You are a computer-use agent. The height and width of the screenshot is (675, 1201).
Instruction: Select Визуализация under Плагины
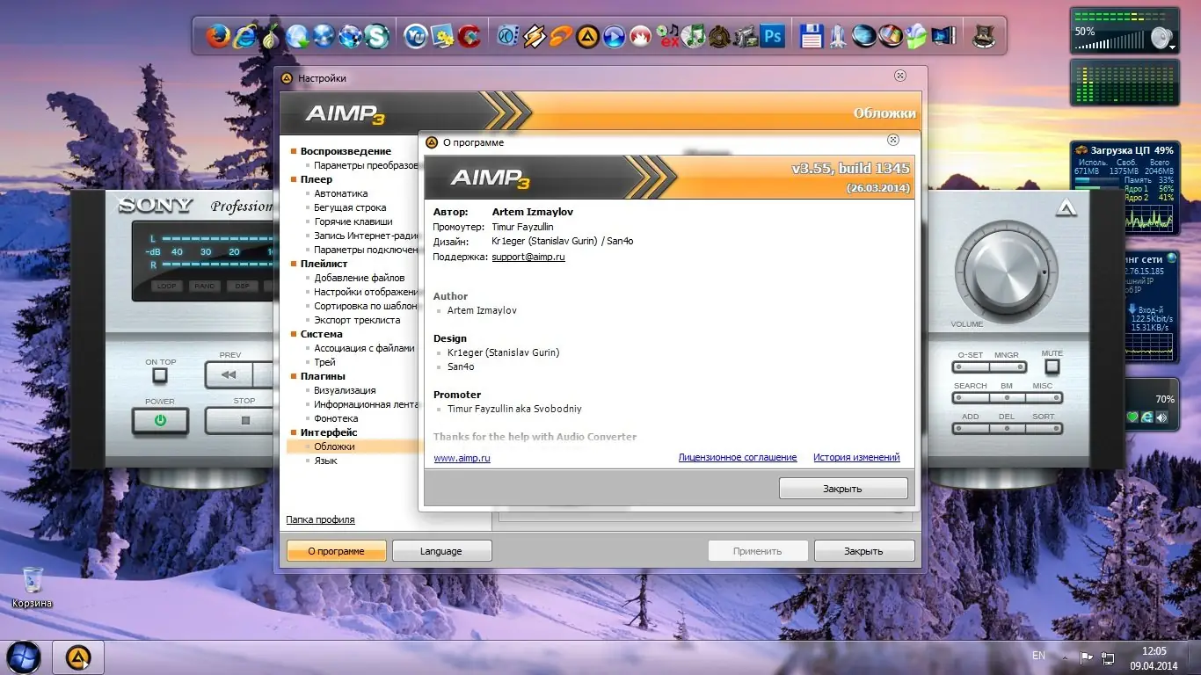coord(345,390)
